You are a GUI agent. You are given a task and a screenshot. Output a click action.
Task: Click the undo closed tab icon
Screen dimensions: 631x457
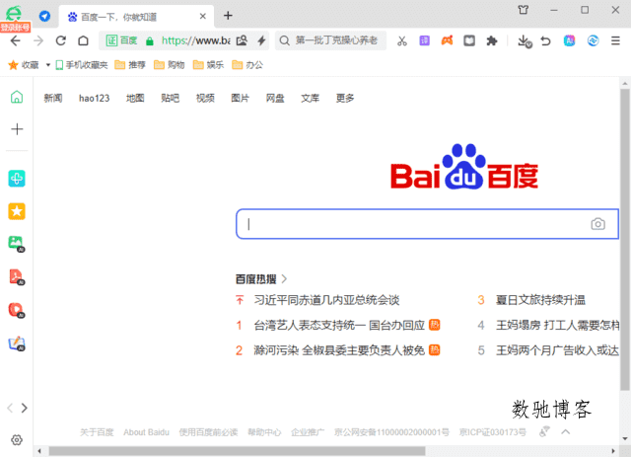tap(545, 40)
